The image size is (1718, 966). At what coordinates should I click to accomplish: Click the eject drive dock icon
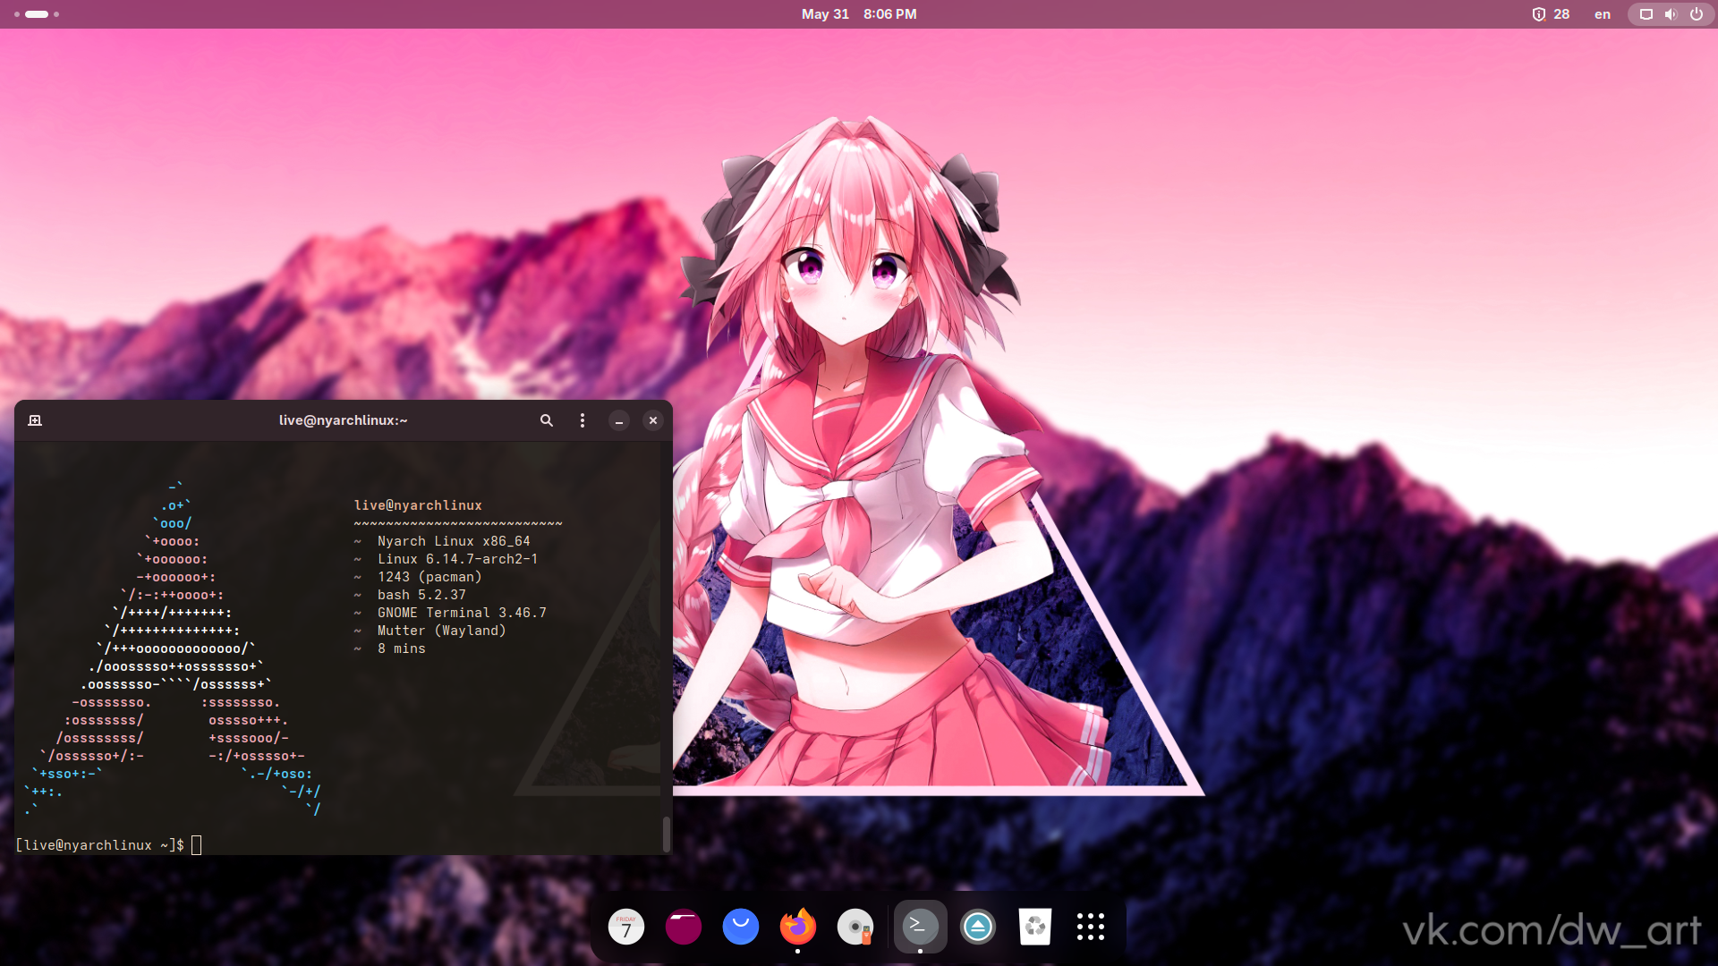978,927
